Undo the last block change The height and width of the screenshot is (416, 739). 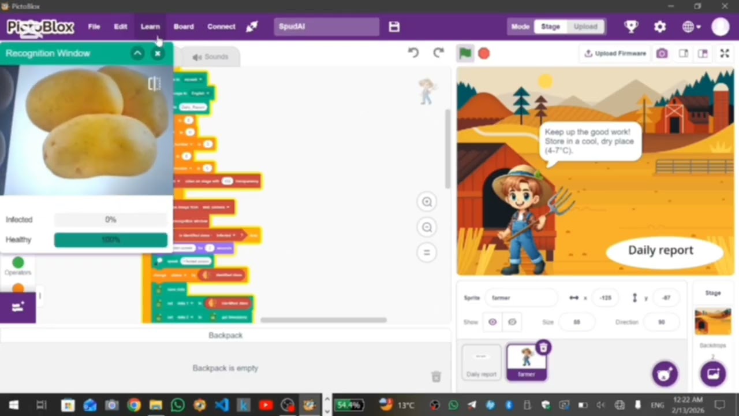click(x=413, y=53)
